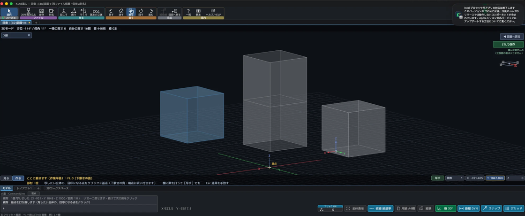Click the 2Dへ戻る button
Screen dimensions: 525x216
[x=9, y=18]
